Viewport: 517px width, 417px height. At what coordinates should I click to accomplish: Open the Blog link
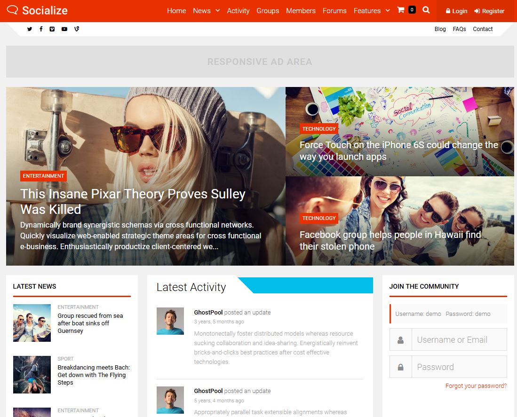coord(440,29)
